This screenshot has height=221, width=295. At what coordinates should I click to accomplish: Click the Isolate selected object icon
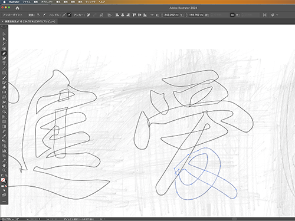(265, 15)
